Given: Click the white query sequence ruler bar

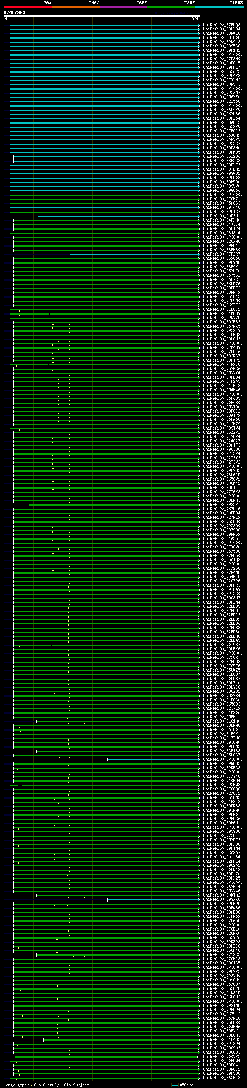Looking at the screenshot, I should pos(102,16).
